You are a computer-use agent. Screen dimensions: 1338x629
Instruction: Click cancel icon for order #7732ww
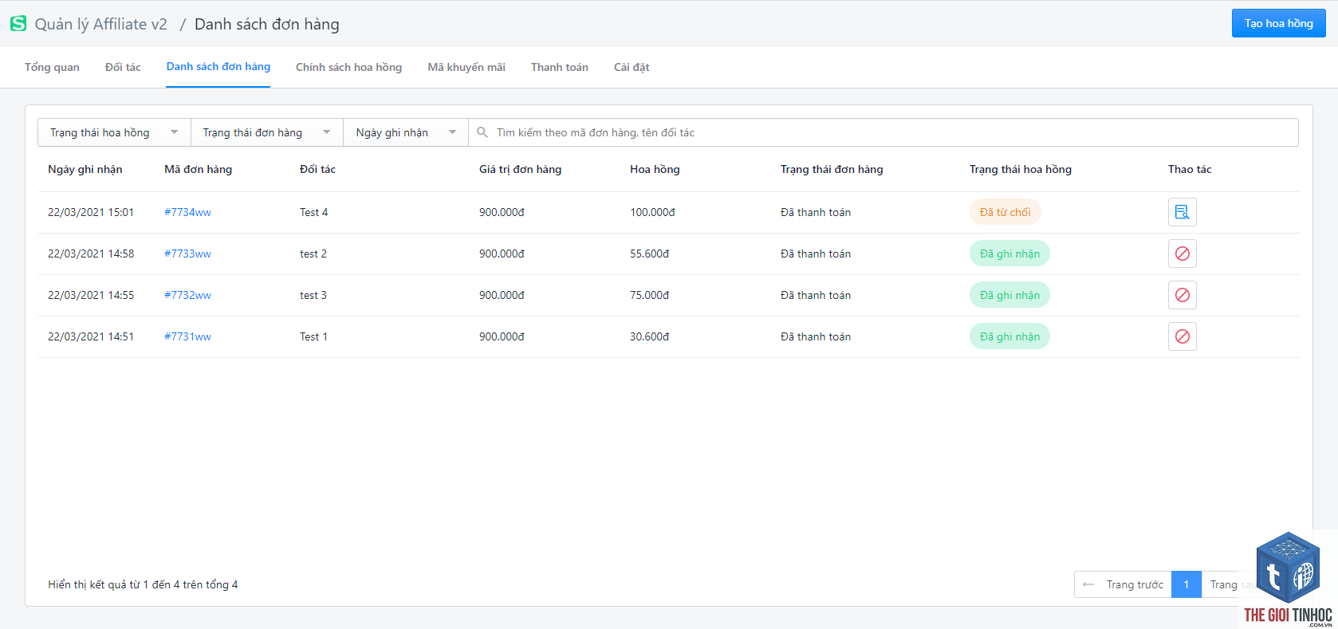(x=1182, y=295)
